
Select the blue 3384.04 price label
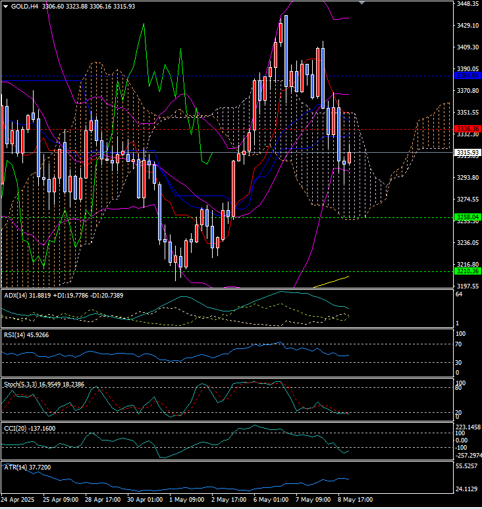coord(468,76)
